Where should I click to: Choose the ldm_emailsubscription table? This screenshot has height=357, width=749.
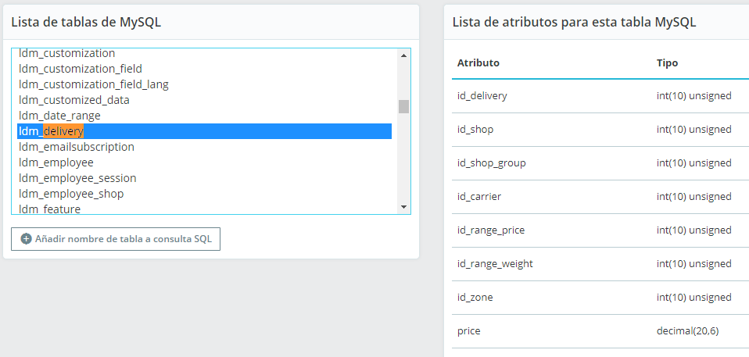77,147
